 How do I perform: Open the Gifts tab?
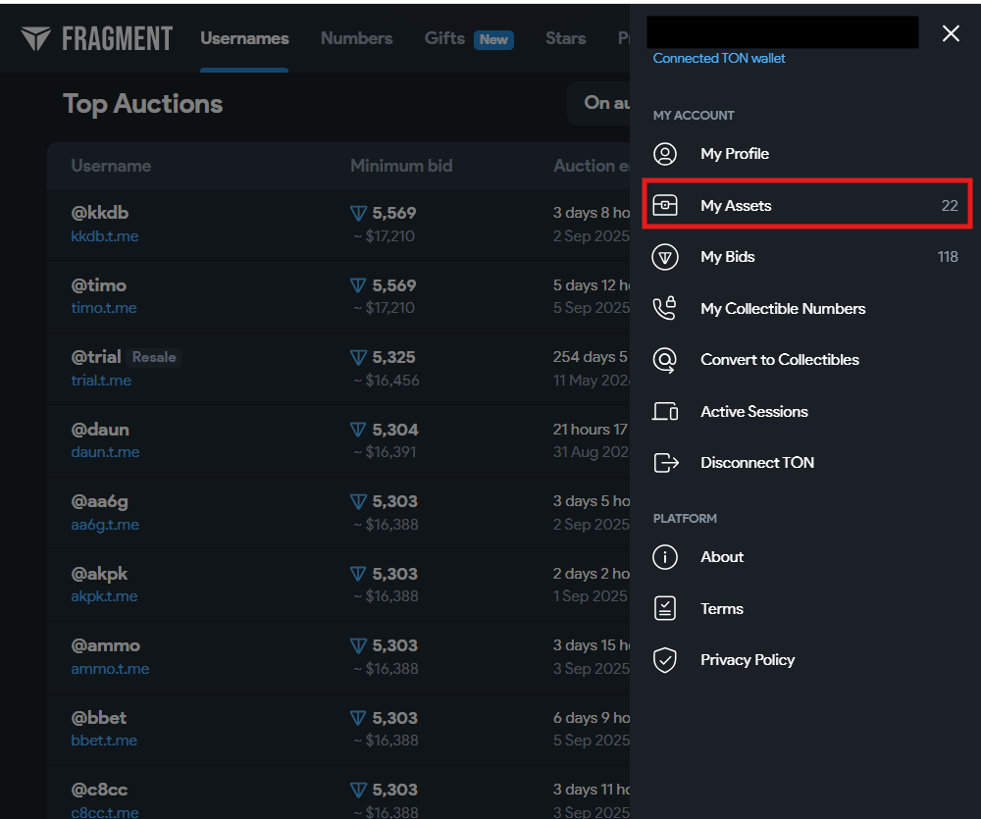click(x=444, y=38)
